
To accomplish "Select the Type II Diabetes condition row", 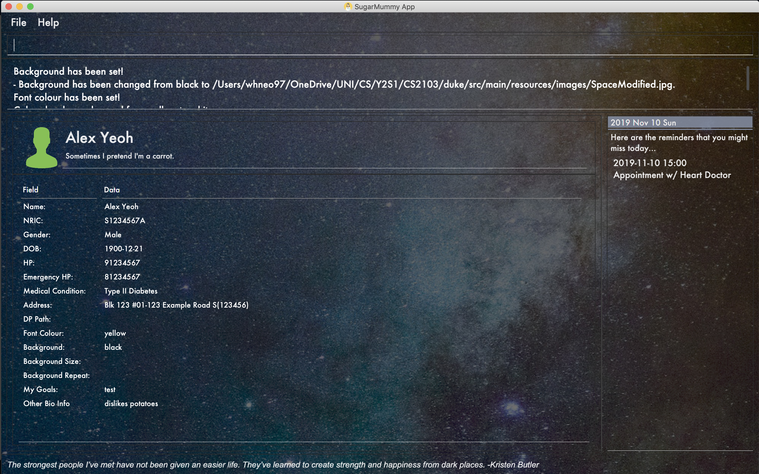I will click(x=131, y=291).
